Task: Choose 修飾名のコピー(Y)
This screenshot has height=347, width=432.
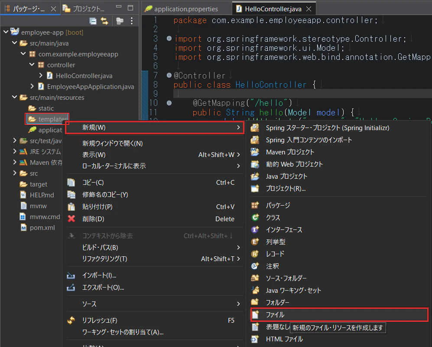Action: click(155, 194)
